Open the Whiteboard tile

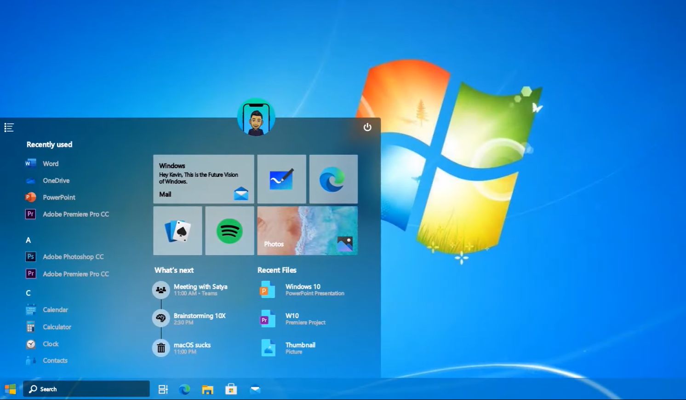point(281,179)
